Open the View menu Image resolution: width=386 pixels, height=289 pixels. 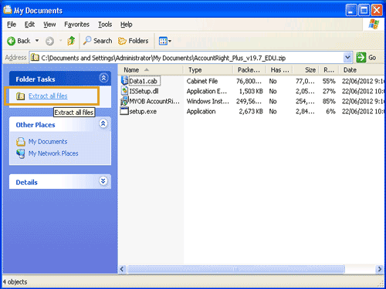pos(49,25)
